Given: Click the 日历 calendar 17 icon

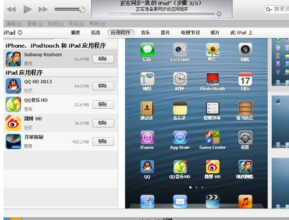Looking at the screenshot, I should (245, 79).
